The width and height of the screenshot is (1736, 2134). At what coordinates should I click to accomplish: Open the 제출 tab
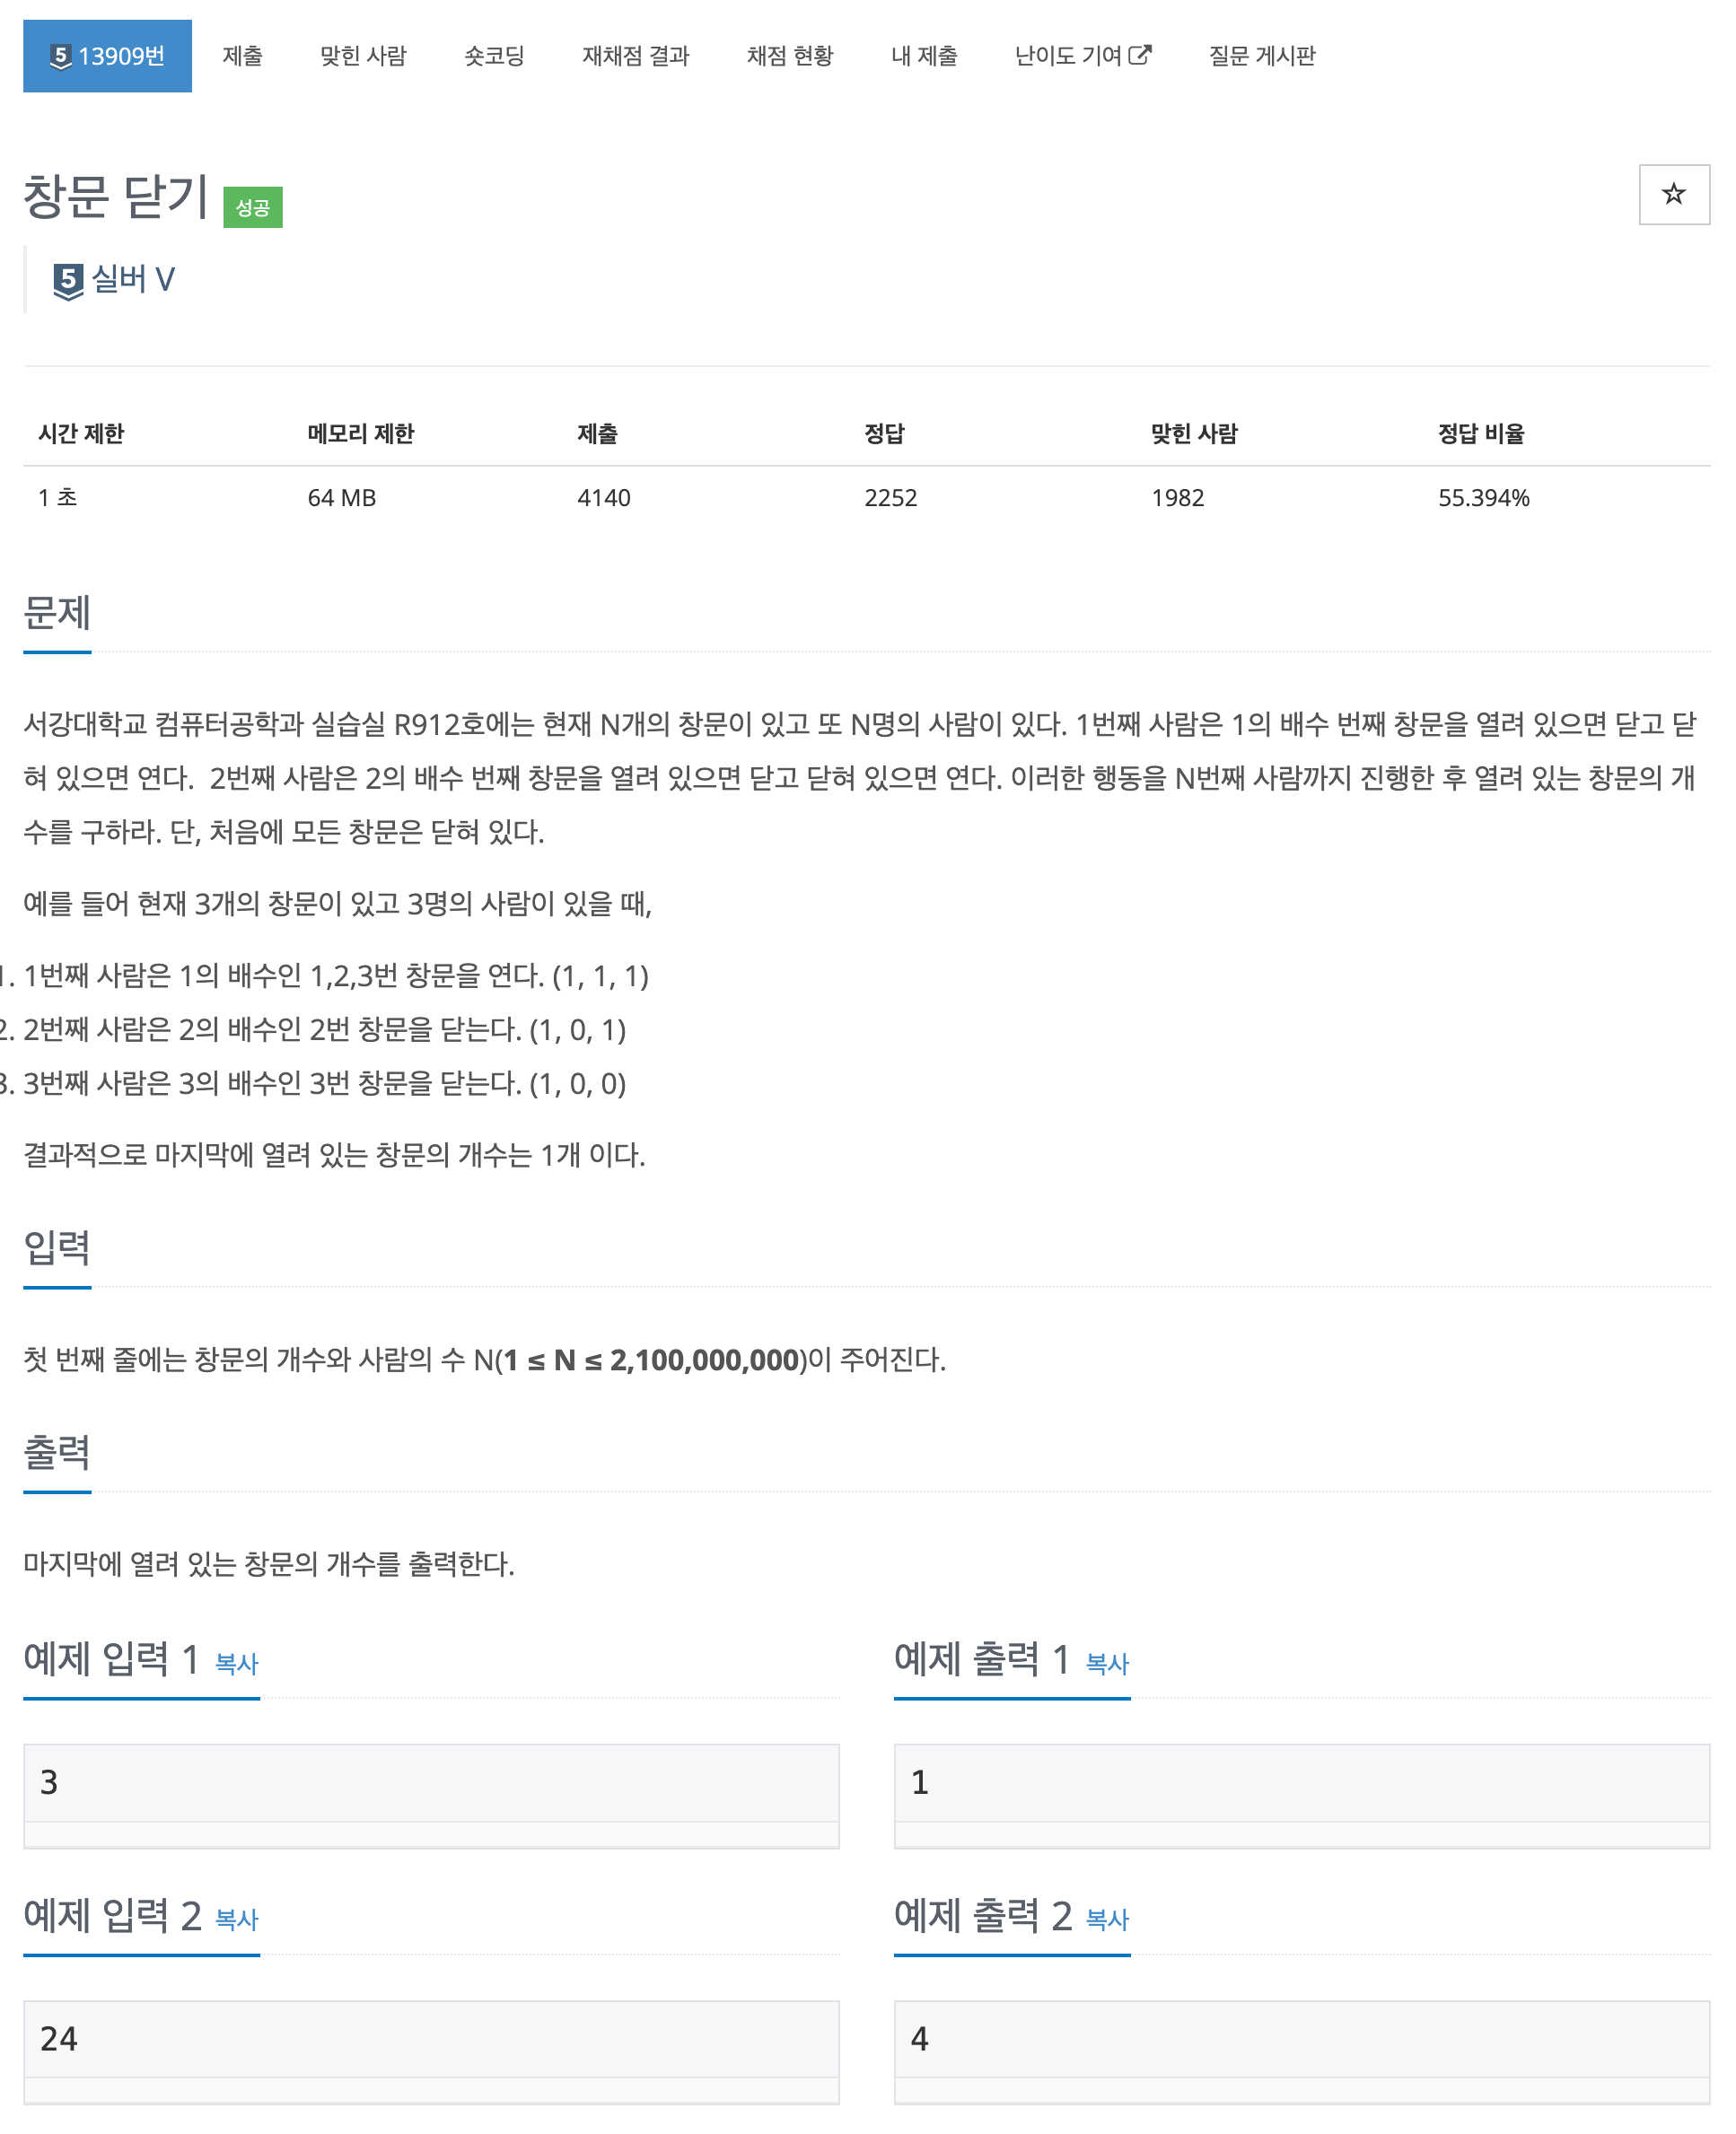click(x=242, y=56)
